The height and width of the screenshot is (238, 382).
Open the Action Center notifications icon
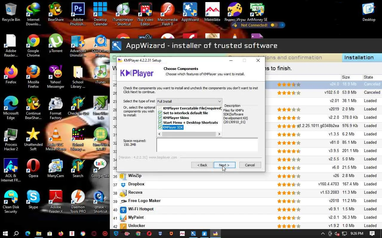pos(372,234)
